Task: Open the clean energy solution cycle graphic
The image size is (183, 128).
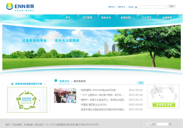Action: pos(27,100)
